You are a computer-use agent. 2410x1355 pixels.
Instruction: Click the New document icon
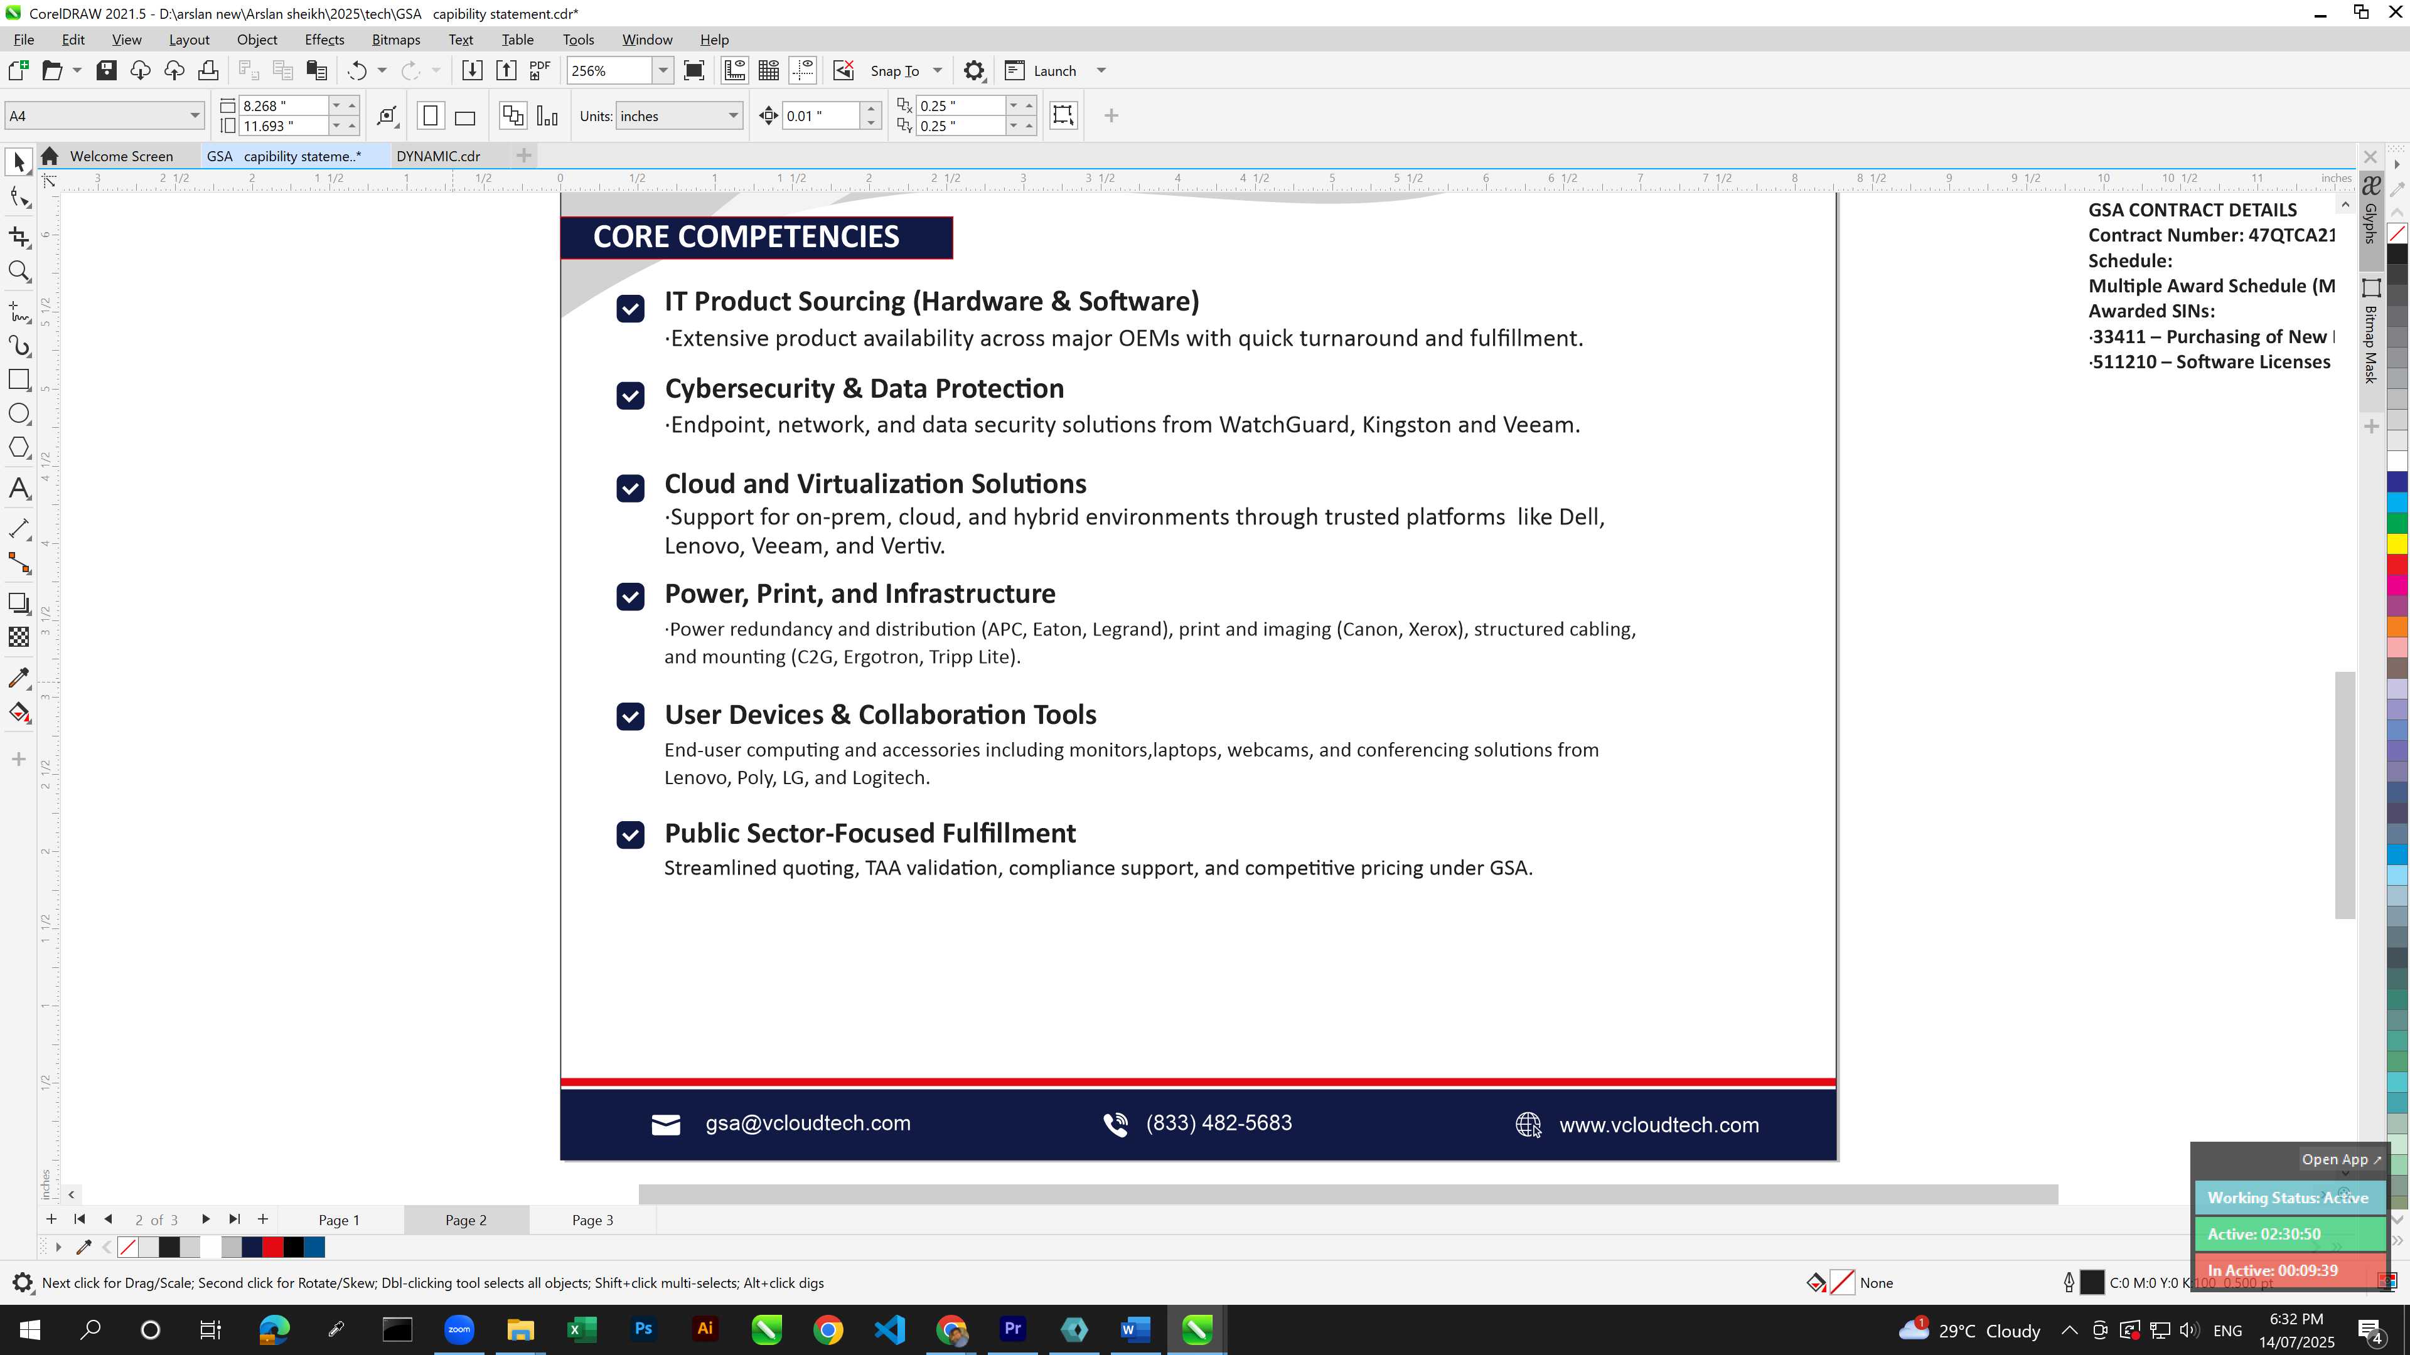point(18,71)
